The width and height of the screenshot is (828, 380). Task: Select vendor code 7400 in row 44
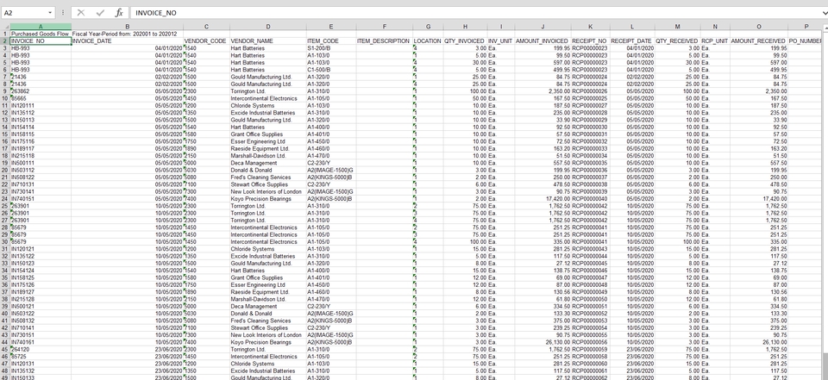pos(206,342)
